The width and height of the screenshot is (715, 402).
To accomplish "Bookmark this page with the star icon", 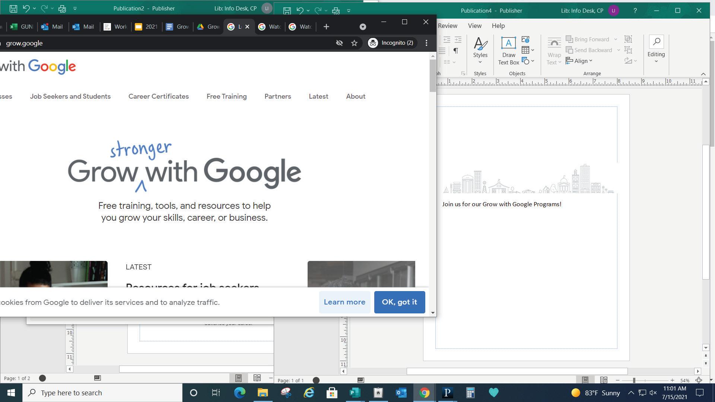I will pyautogui.click(x=354, y=43).
